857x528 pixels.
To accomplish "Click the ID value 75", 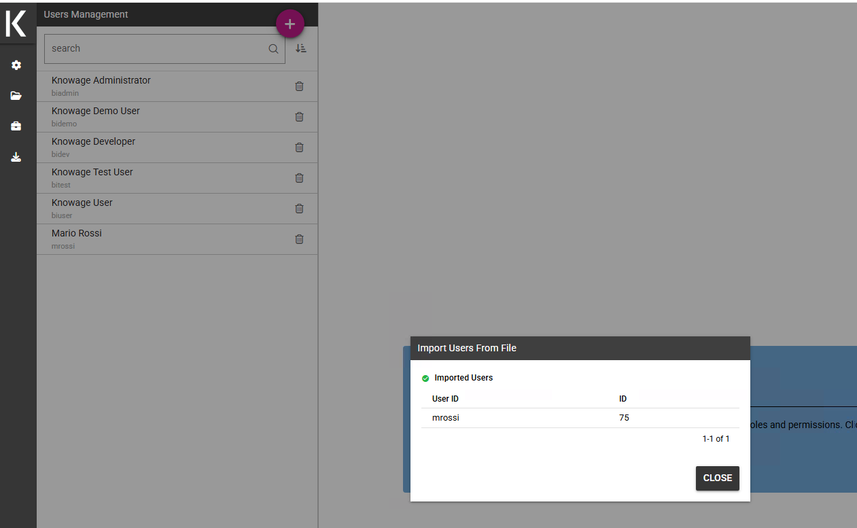I will (x=624, y=418).
